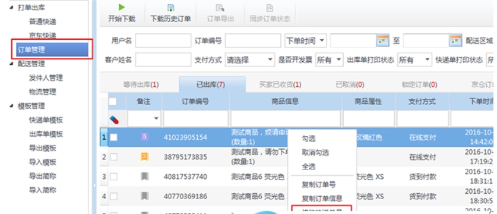Open the 下单时间 dropdown
Image resolution: width=497 pixels, height=214 pixels.
pos(306,40)
